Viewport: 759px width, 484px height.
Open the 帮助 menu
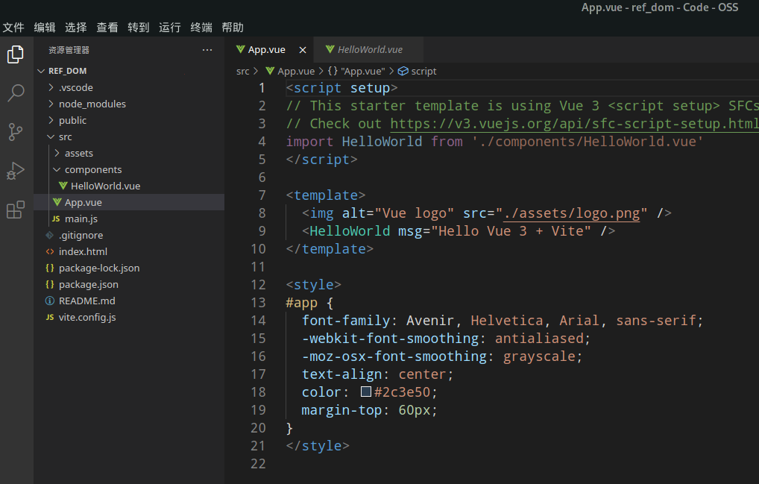point(233,27)
